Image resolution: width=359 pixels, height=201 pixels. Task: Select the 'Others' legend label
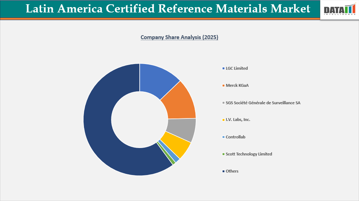pos(232,171)
